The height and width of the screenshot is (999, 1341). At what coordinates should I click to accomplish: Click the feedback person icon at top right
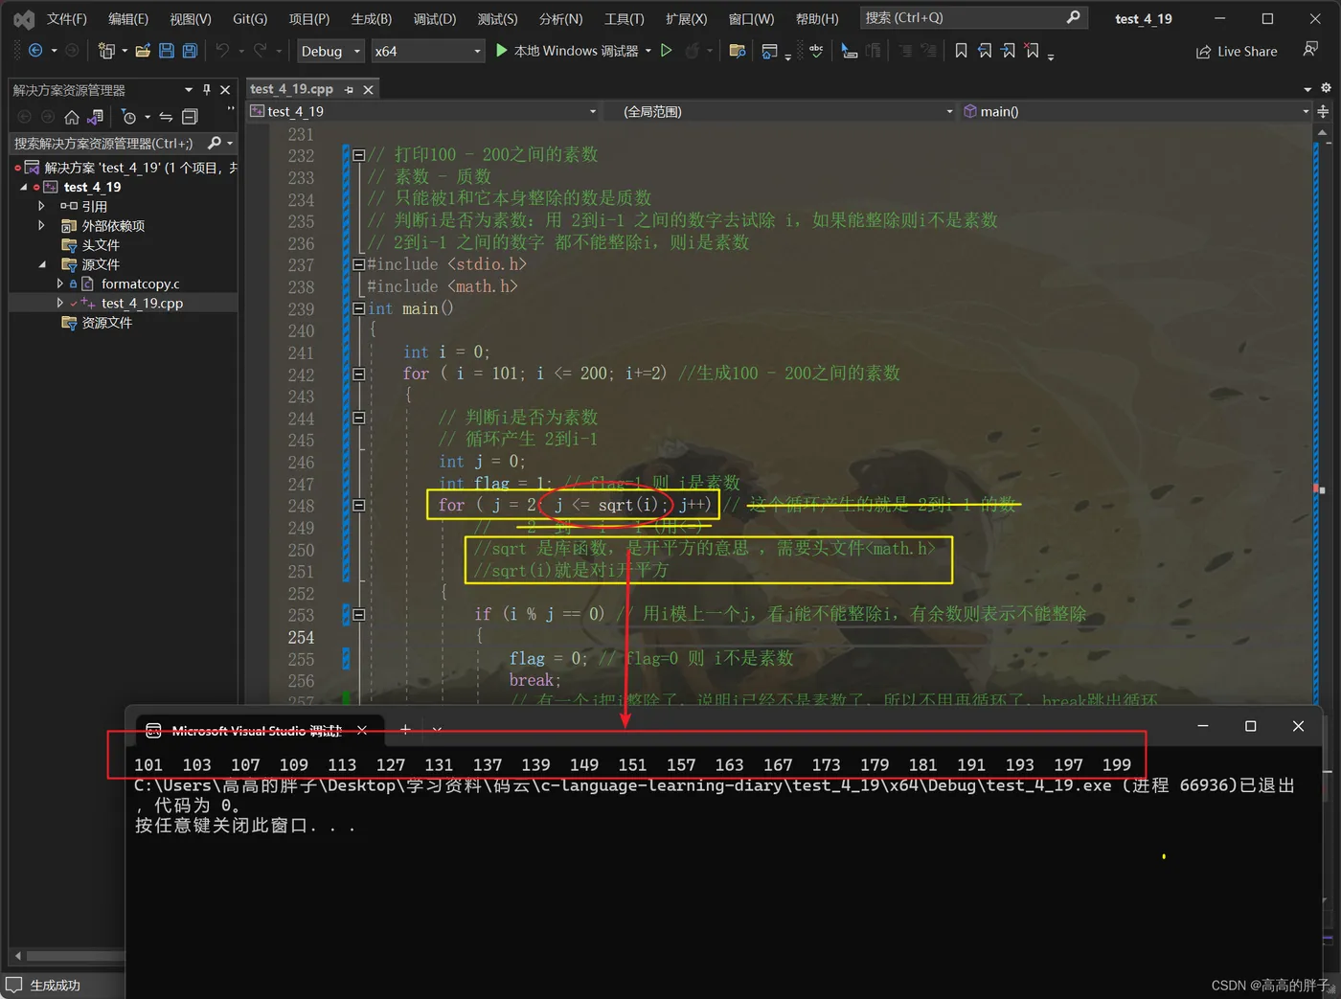point(1311,50)
